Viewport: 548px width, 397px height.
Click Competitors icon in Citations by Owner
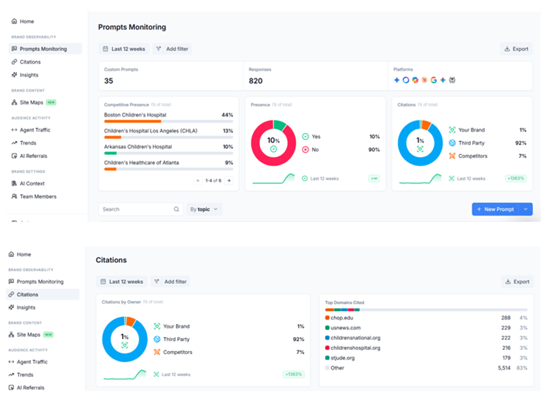point(157,352)
